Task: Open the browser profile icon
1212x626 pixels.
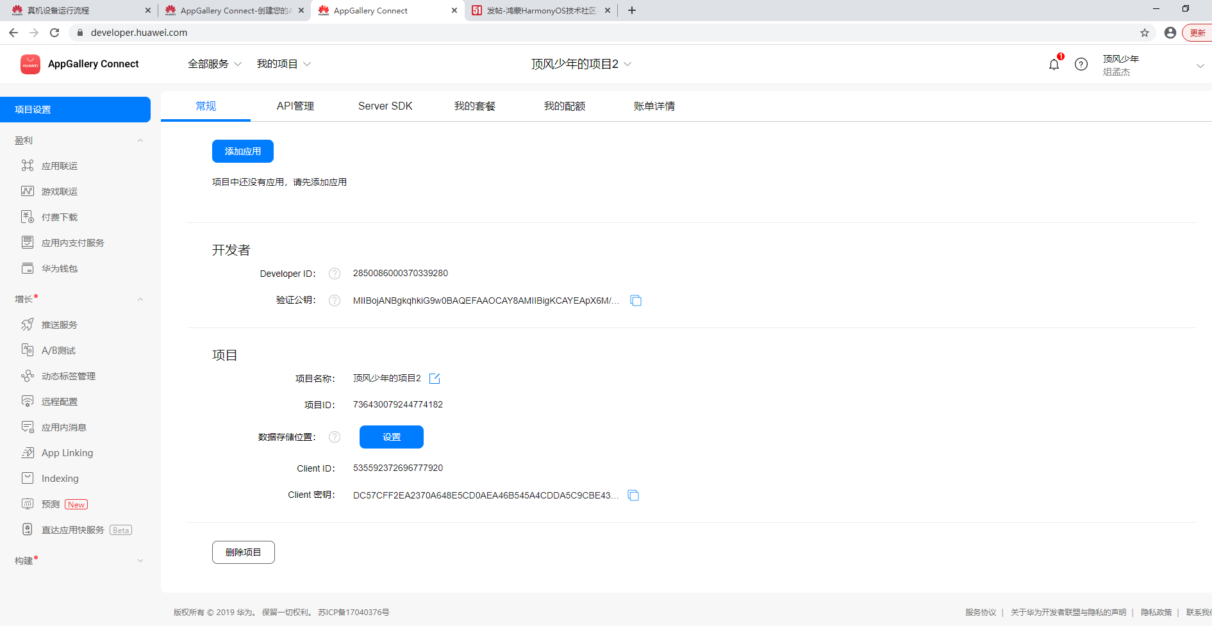Action: [1170, 33]
